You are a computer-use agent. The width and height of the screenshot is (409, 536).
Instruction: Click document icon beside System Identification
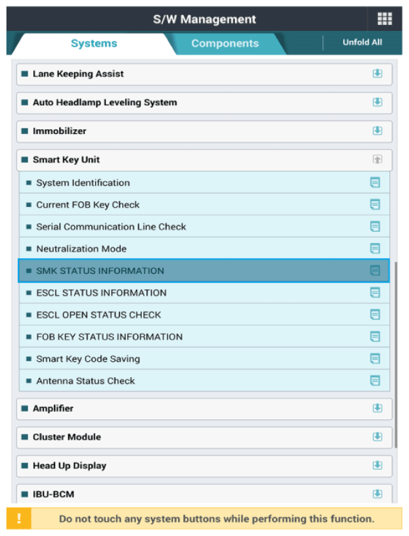coord(375,183)
